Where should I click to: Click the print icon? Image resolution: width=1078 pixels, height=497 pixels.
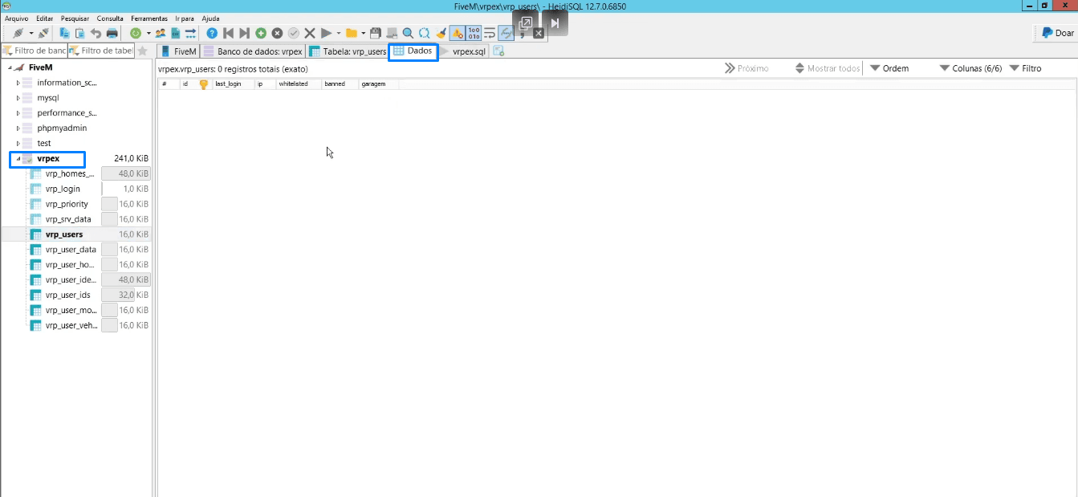(112, 33)
